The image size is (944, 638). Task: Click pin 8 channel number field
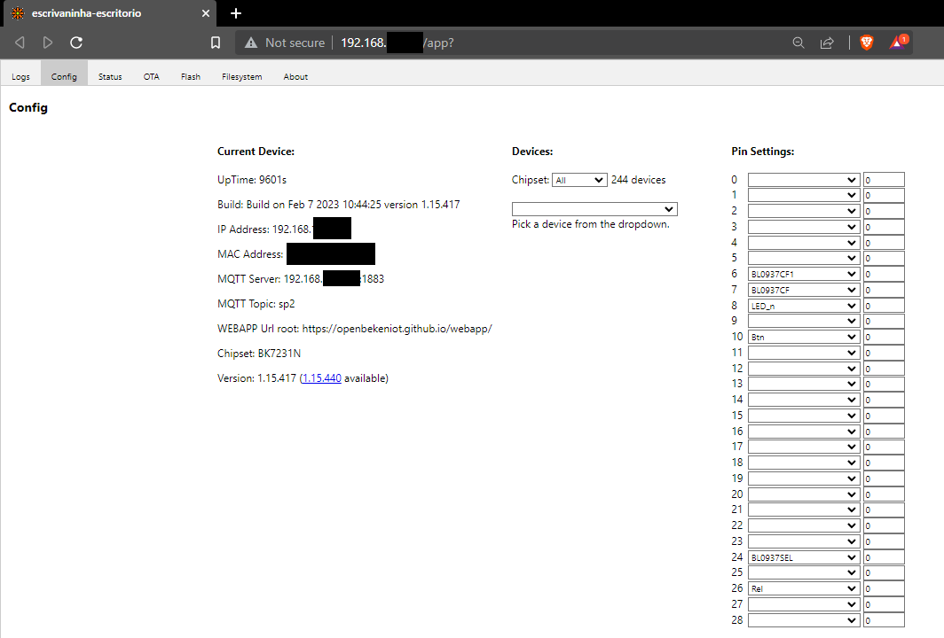coord(884,306)
